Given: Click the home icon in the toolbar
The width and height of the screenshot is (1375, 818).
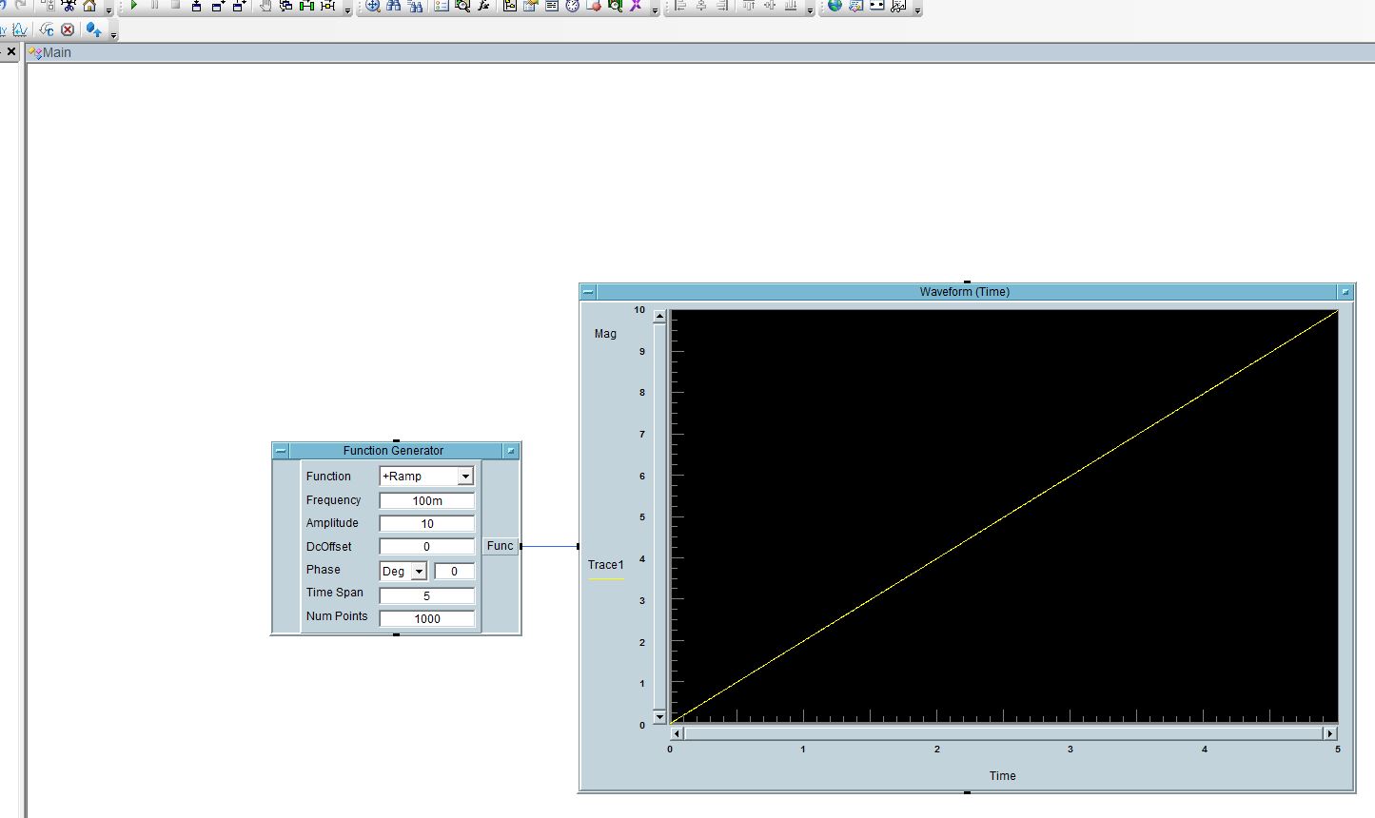Looking at the screenshot, I should click(x=89, y=6).
